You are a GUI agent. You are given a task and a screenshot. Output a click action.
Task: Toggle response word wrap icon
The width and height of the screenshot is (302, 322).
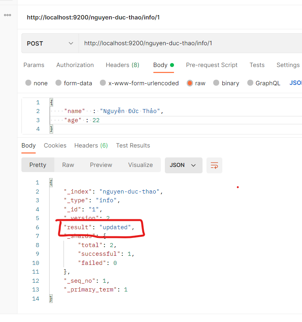(214, 165)
